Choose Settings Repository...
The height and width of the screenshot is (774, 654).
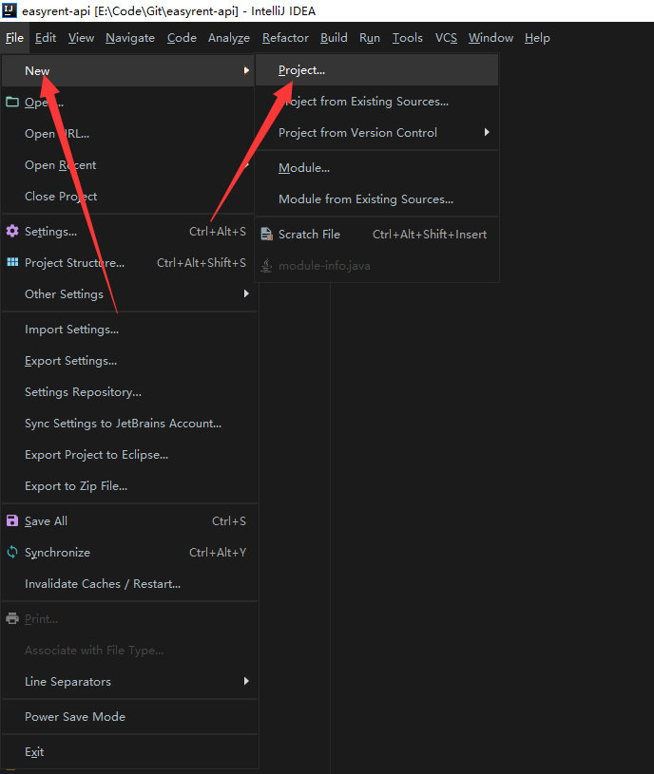click(128, 392)
